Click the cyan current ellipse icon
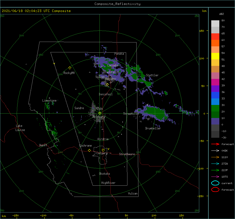Viewport: 235px width, 219px height. 215,183
